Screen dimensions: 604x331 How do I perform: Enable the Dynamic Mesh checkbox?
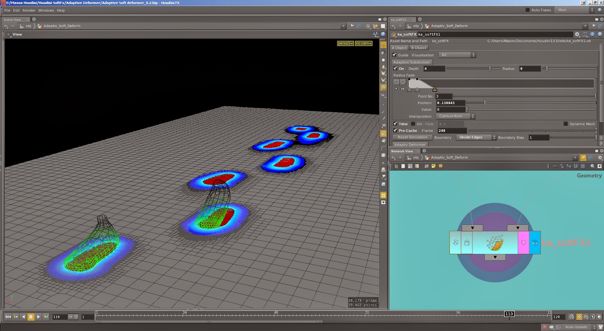coord(565,124)
